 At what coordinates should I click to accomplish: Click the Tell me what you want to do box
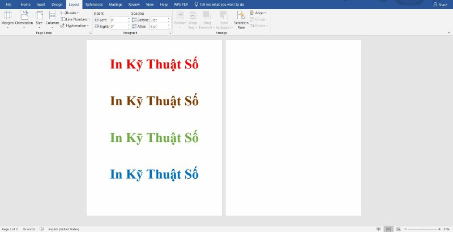pos(220,5)
